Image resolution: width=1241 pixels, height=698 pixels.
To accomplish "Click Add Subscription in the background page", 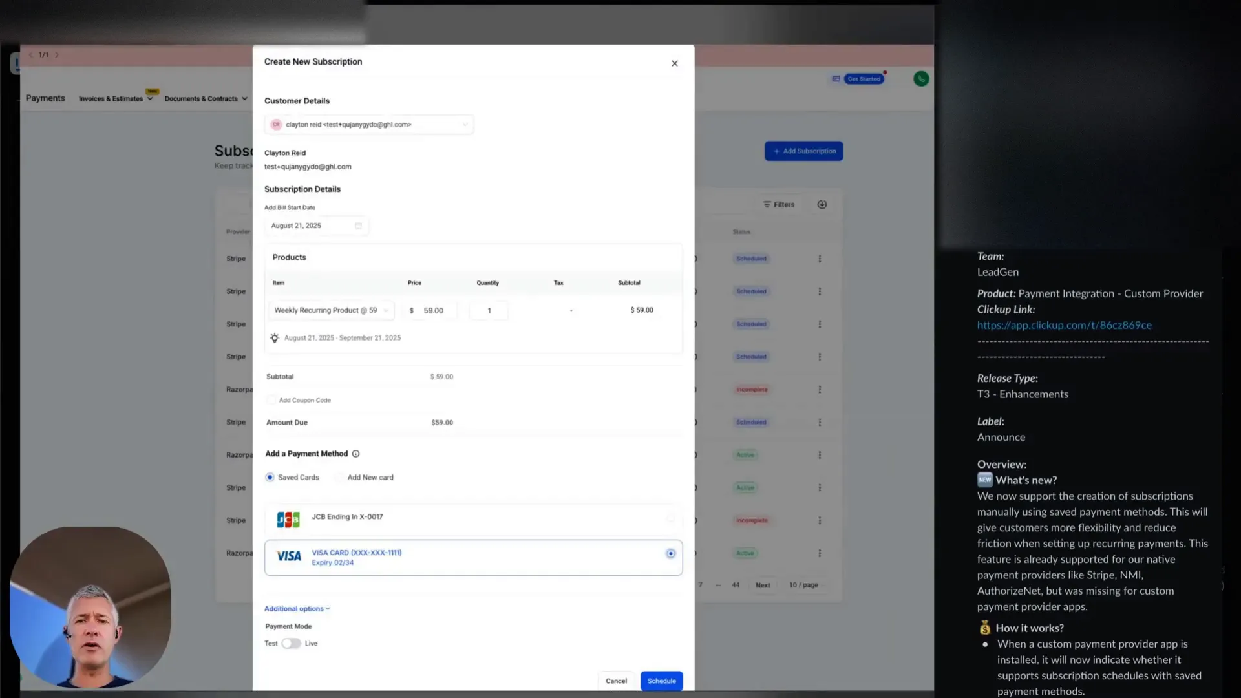I will tap(803, 151).
